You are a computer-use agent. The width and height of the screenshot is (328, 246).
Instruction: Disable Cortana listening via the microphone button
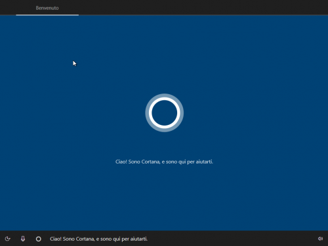(x=23, y=239)
